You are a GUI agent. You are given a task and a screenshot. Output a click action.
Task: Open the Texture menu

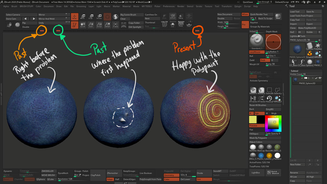tap(208, 6)
